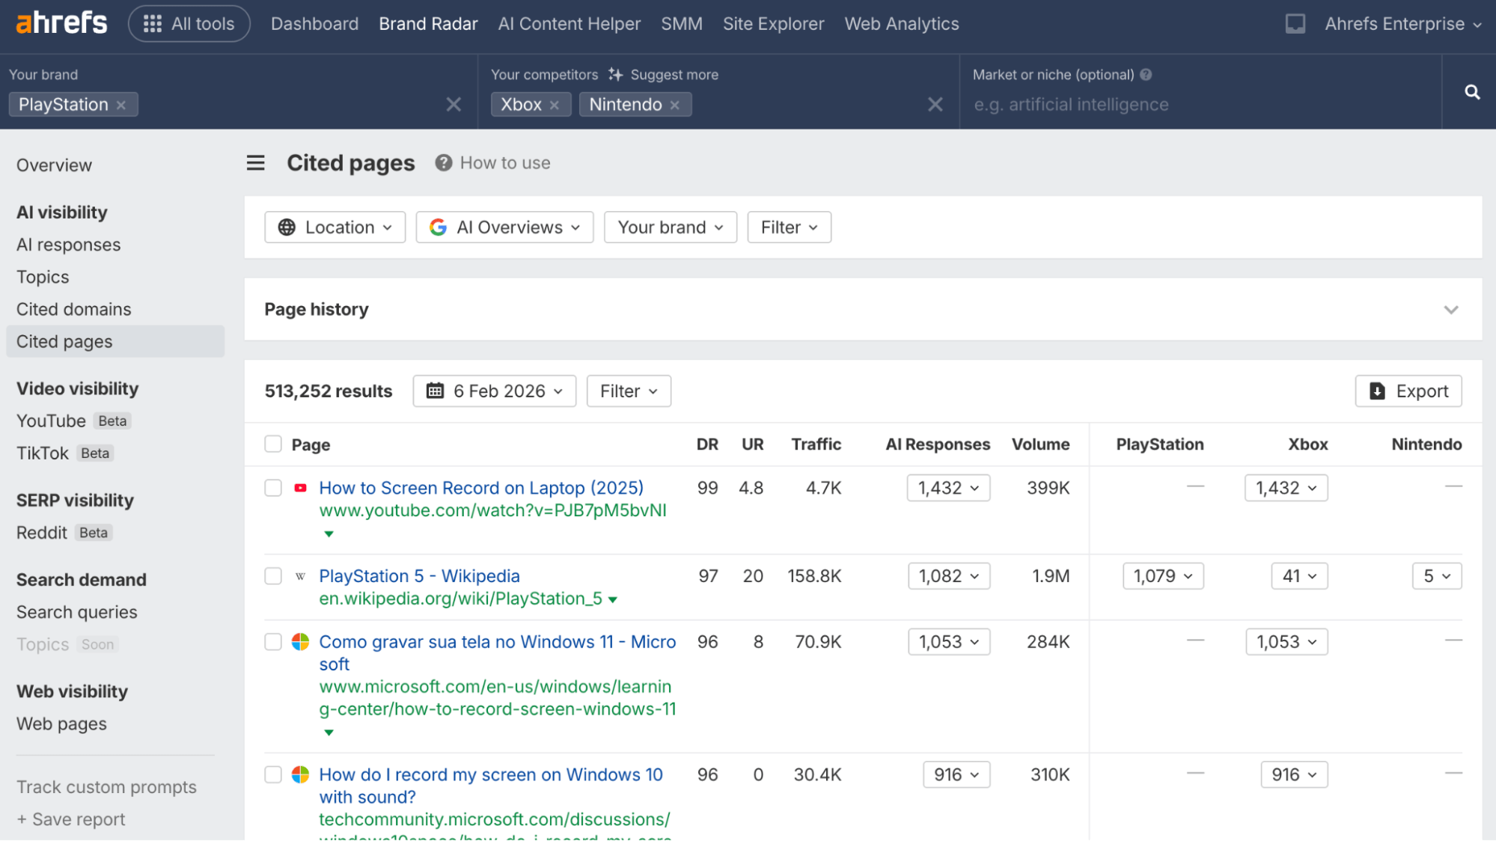This screenshot has width=1496, height=841.
Task: Click the How to use help icon
Action: (x=443, y=163)
